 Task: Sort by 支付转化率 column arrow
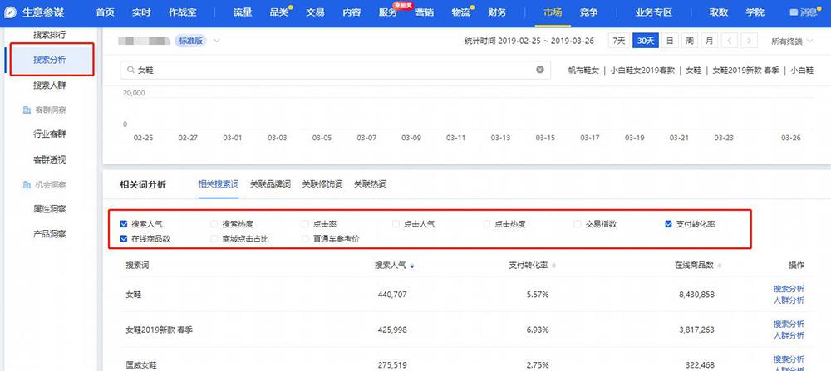[554, 266]
